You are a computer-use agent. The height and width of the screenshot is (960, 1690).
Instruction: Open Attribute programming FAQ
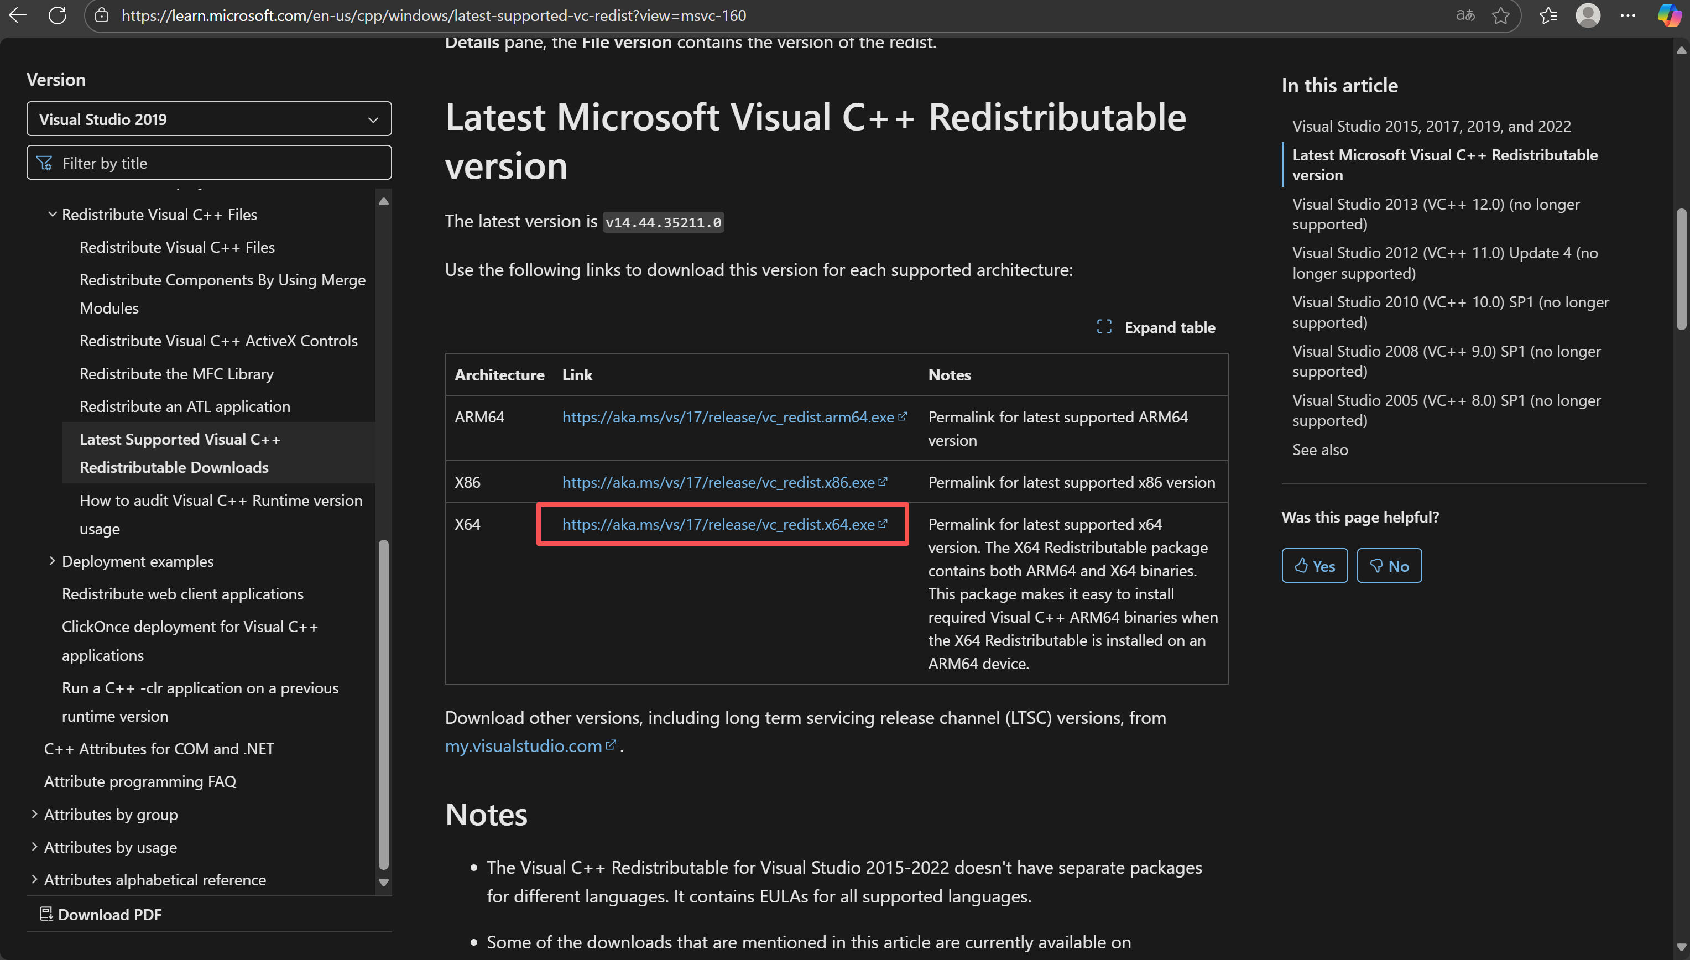(140, 781)
